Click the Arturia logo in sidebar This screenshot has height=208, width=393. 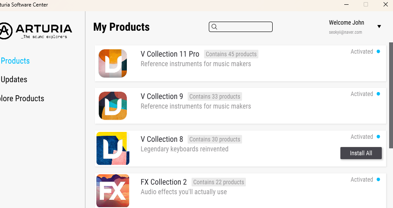click(x=36, y=30)
